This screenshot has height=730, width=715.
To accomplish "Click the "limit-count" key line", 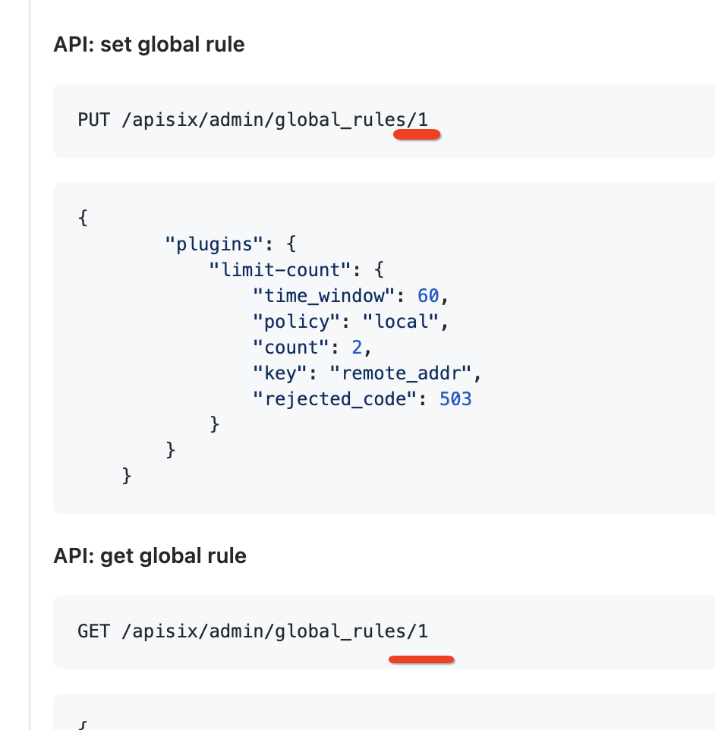I will (x=297, y=269).
